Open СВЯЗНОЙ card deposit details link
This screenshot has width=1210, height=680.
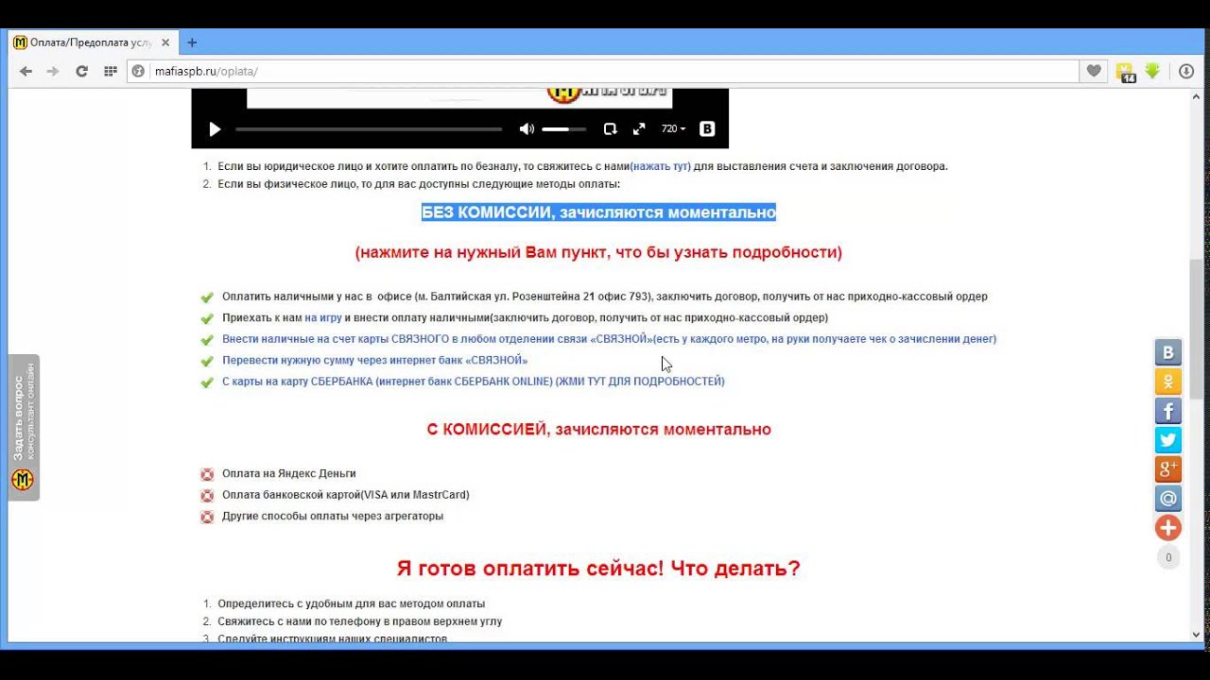609,339
